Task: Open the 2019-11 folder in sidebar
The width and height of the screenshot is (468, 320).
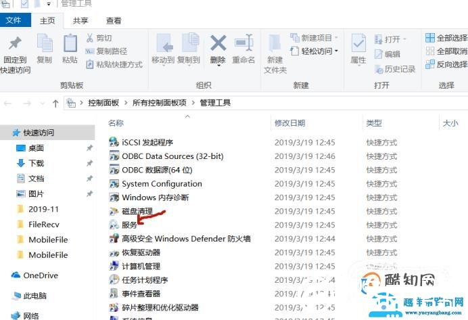Action: click(43, 209)
